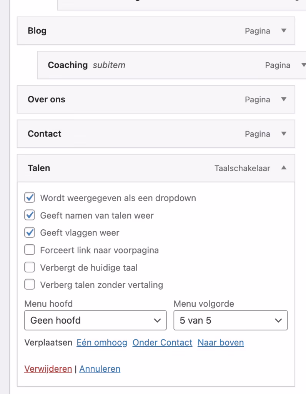Uncheck 'Geeft vlaggen weer'
This screenshot has width=306, height=394.
tap(30, 232)
